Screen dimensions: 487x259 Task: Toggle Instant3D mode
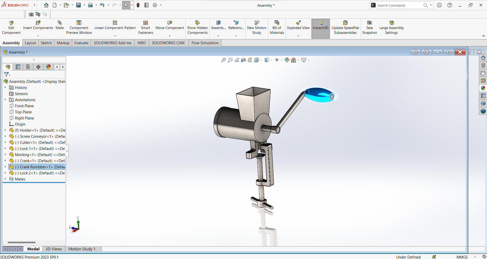[321, 28]
